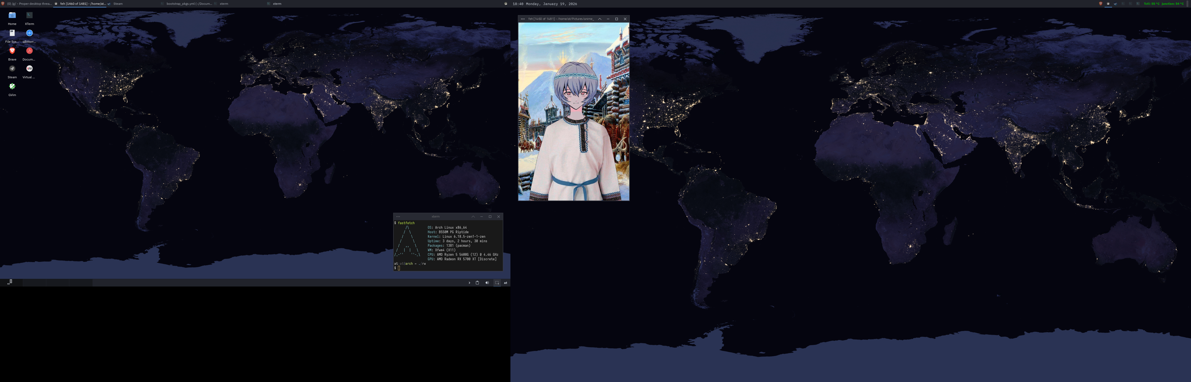Switch to Steam taskbar item
The image size is (1191, 382).
118,4
